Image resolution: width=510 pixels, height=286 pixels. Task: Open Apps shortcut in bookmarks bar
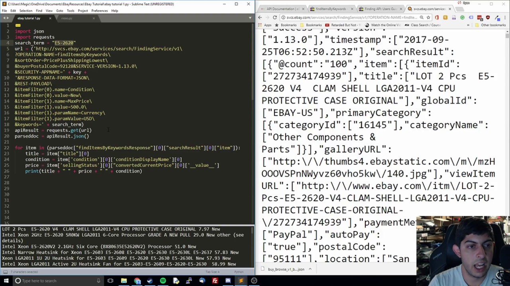pos(265,25)
